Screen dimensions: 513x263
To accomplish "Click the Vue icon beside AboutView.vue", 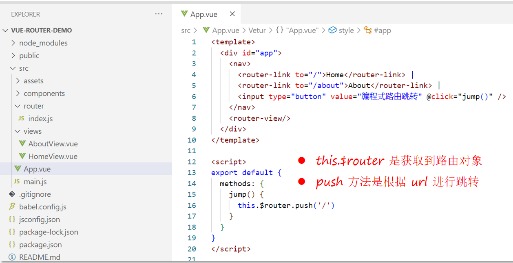I will (22, 144).
